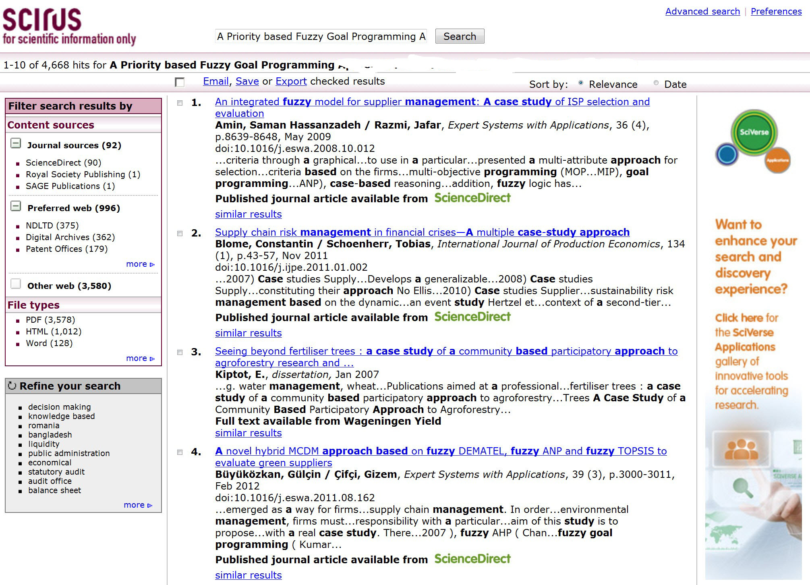Open Preferences
The width and height of the screenshot is (810, 585).
tap(776, 11)
